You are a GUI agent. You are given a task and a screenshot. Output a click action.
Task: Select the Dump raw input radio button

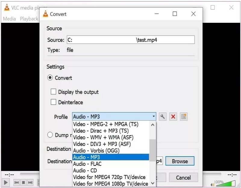coord(50,135)
